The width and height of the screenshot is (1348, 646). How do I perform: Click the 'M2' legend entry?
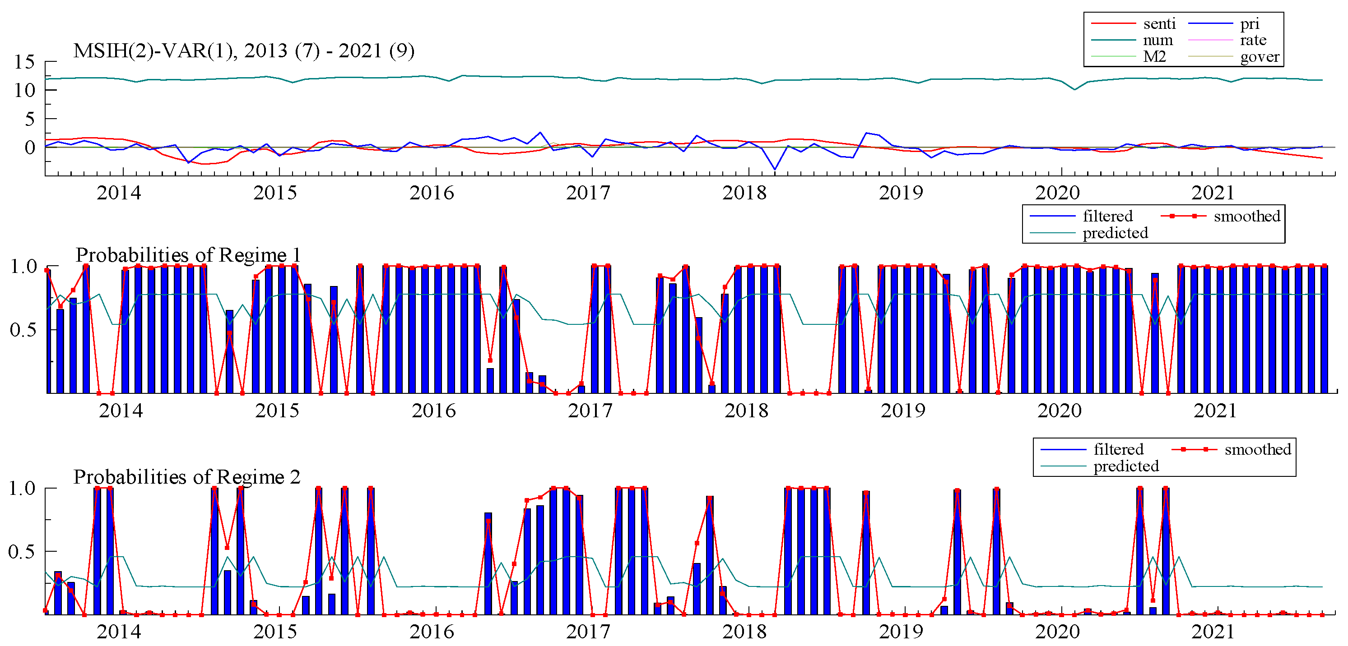click(1154, 56)
